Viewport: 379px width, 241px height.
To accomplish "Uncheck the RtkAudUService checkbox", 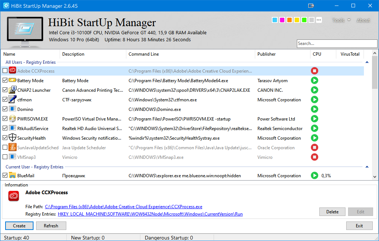I will pyautogui.click(x=5, y=128).
